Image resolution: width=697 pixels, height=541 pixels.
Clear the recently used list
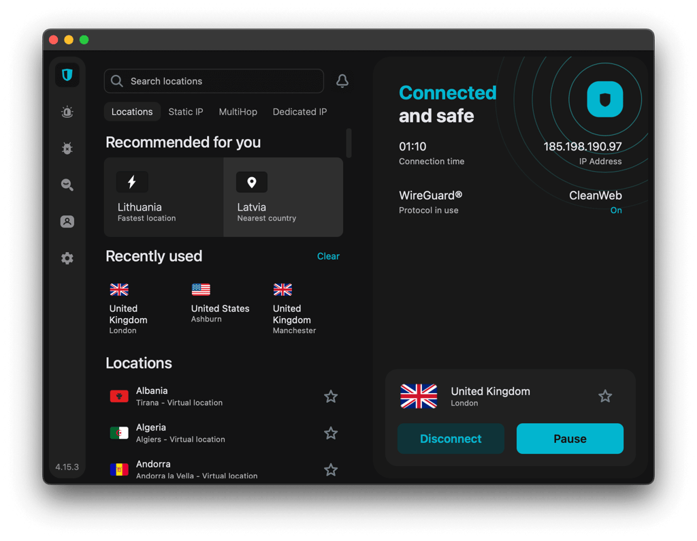tap(328, 256)
